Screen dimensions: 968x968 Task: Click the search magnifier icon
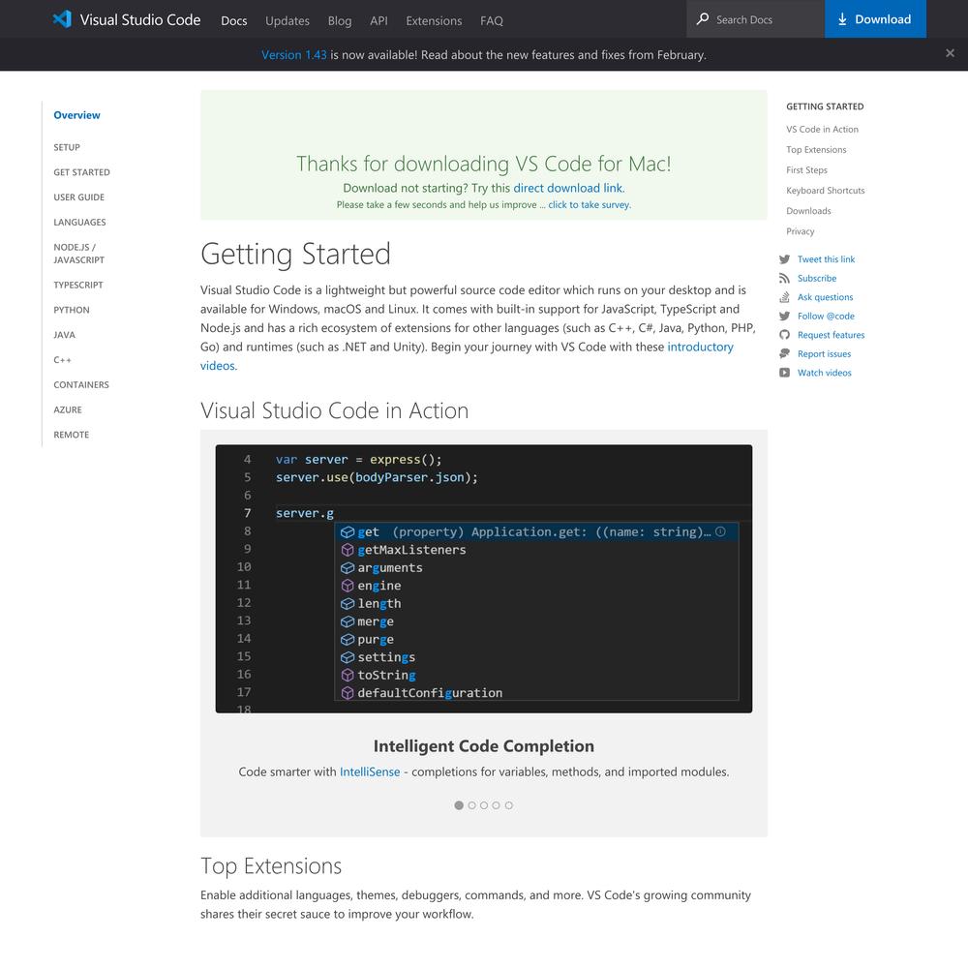pos(703,19)
